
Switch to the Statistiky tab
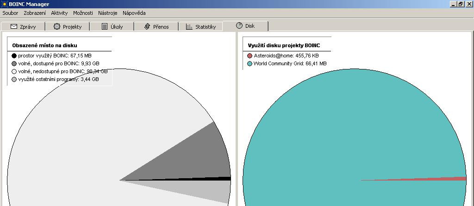pos(201,27)
